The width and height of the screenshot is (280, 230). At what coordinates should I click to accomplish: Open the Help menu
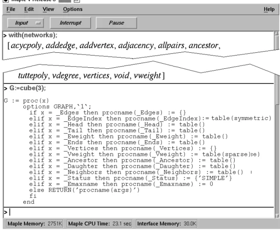pos(269,9)
